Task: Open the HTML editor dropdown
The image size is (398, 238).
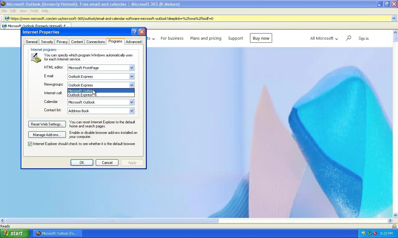Action: coord(132,68)
